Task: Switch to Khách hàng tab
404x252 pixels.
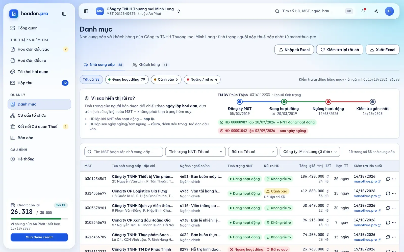Action: coord(150,65)
